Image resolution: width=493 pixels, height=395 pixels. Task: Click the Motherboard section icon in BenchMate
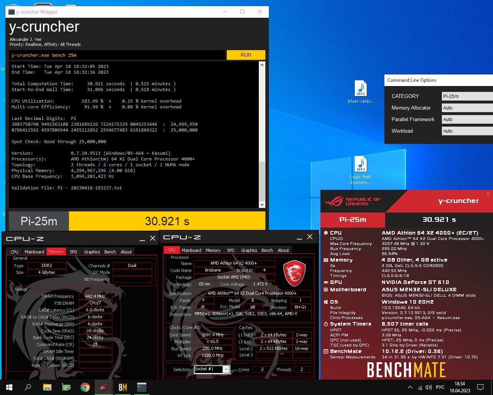[x=326, y=289]
